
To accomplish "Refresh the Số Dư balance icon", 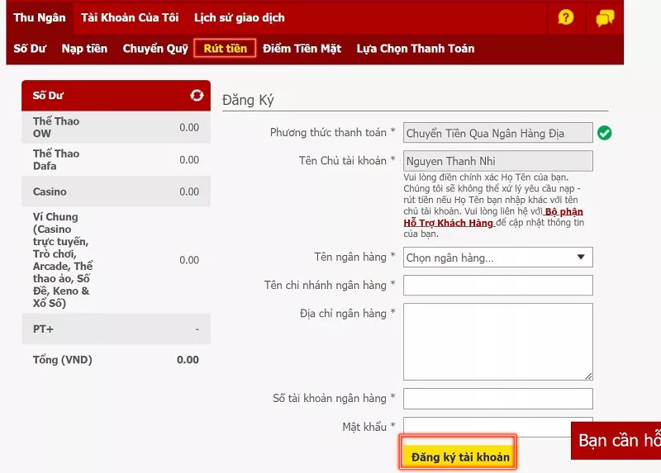I will pos(197,95).
